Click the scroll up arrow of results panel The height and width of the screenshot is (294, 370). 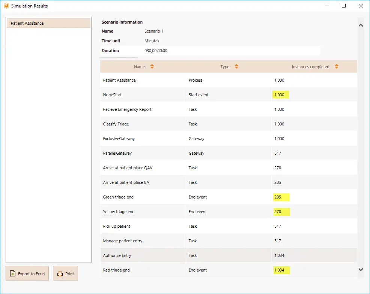click(x=361, y=25)
